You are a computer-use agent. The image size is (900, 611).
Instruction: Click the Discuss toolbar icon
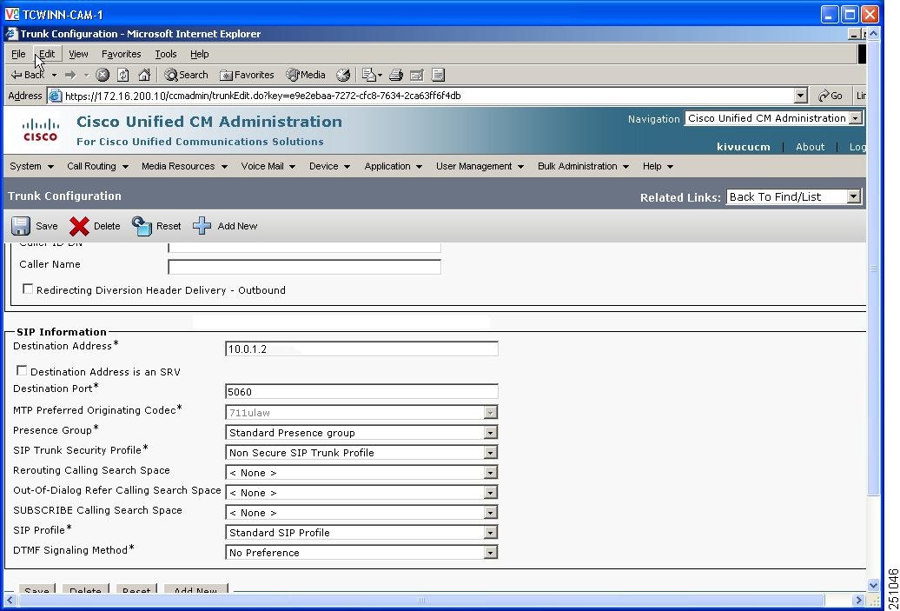coord(438,75)
